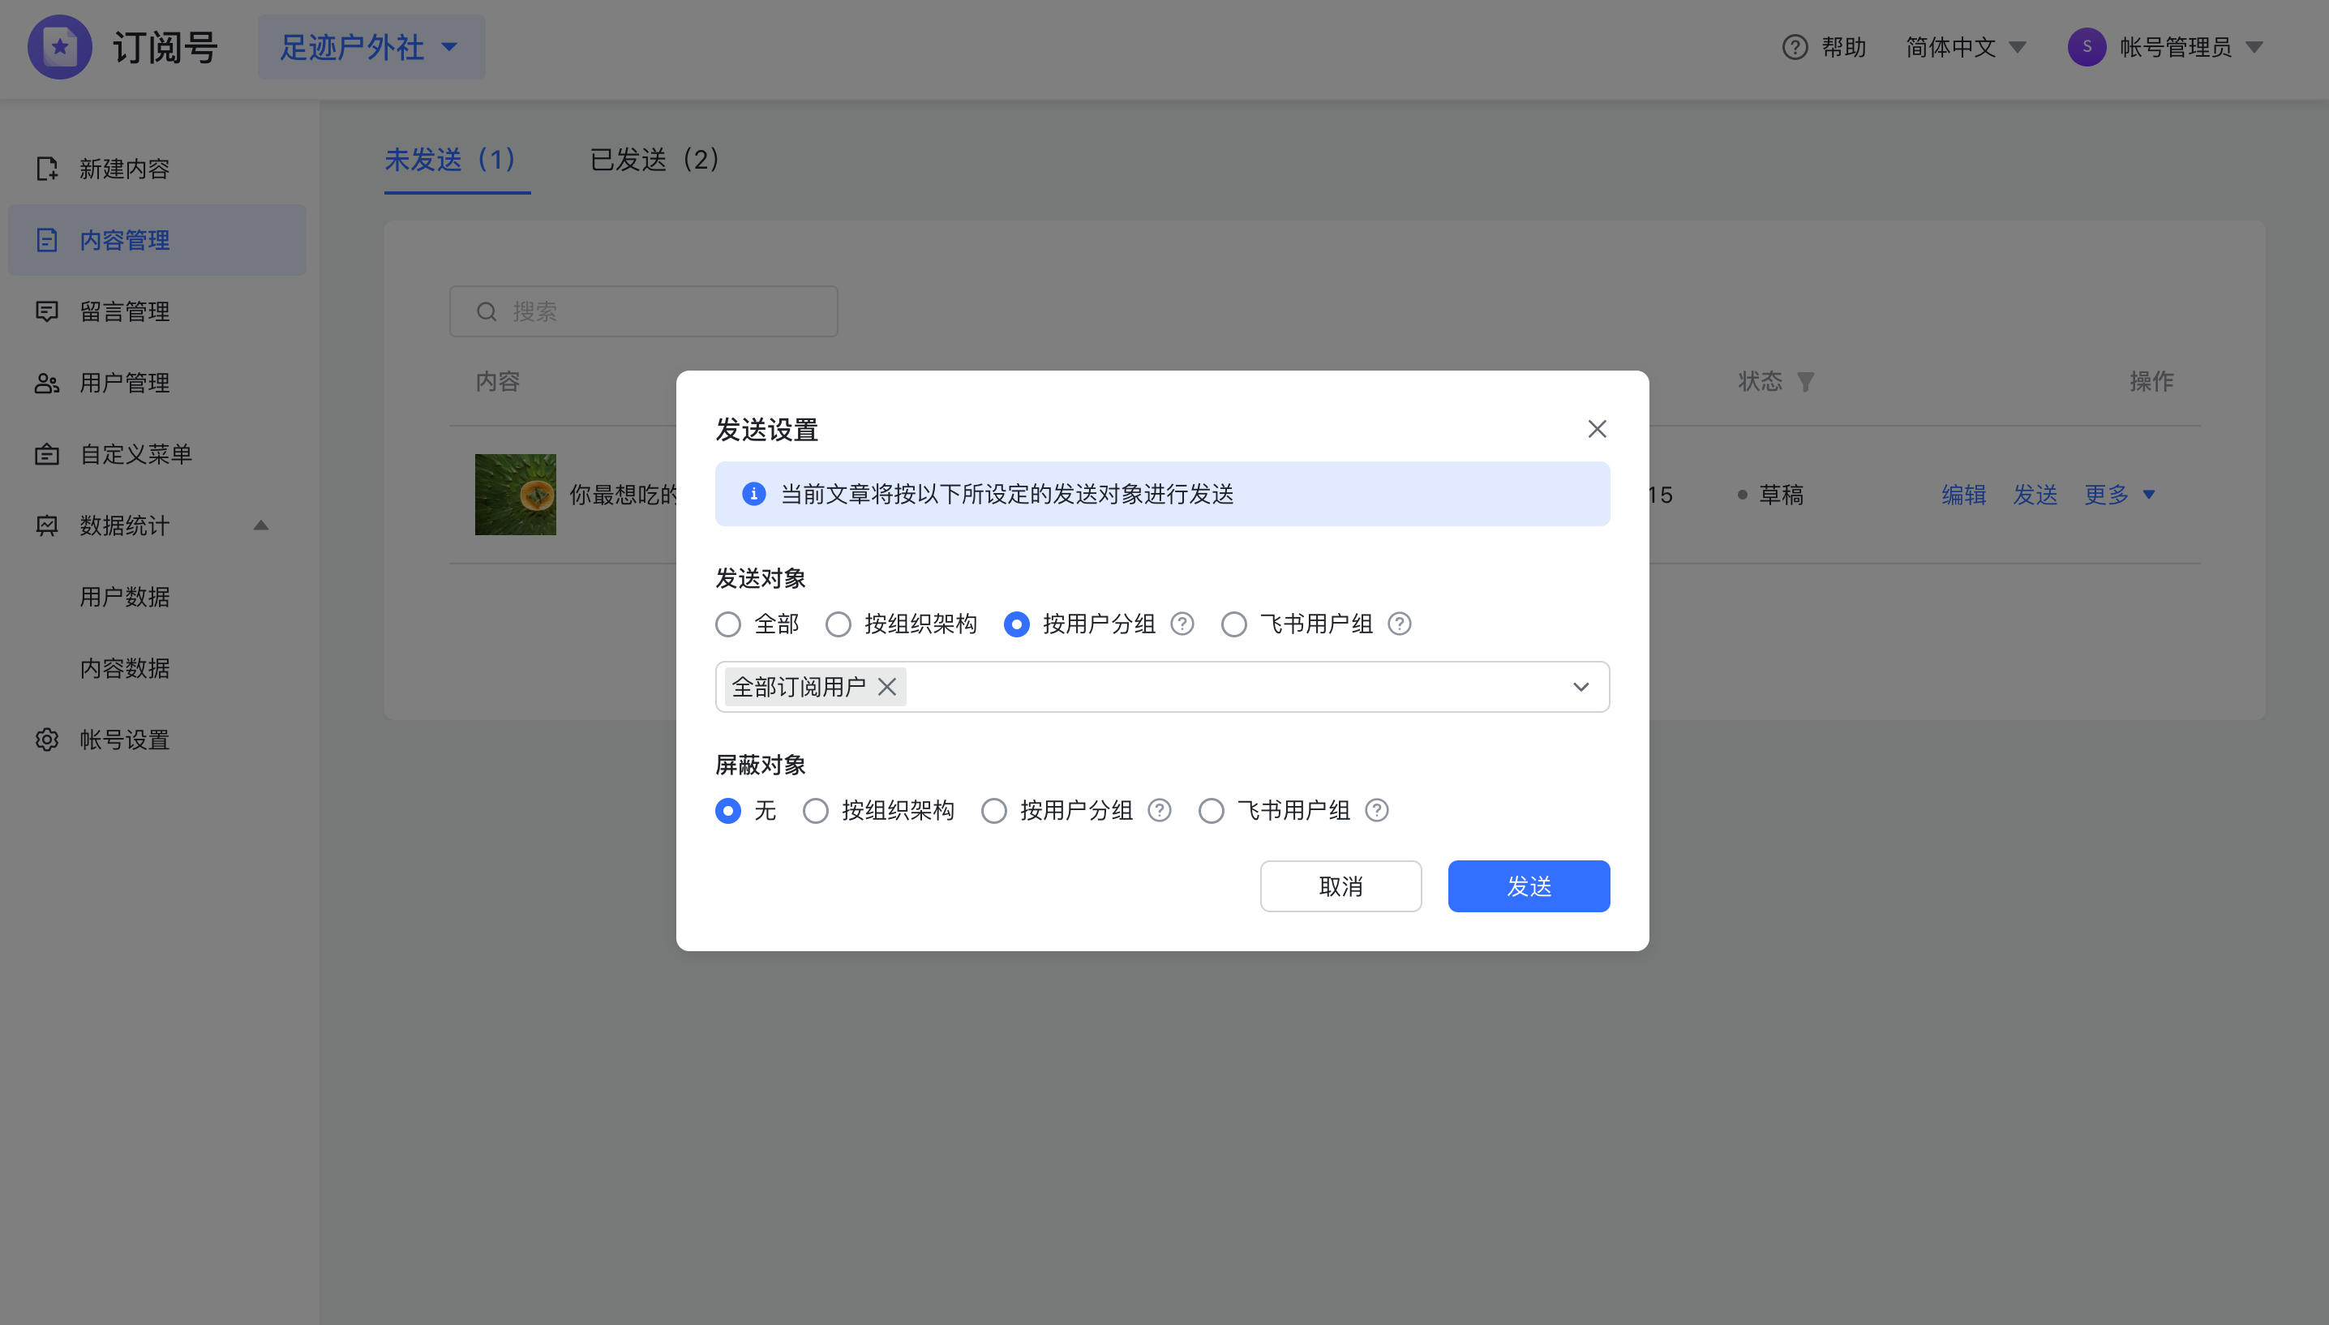Click the 草稿 status text
The image size is (2329, 1325).
1781,495
